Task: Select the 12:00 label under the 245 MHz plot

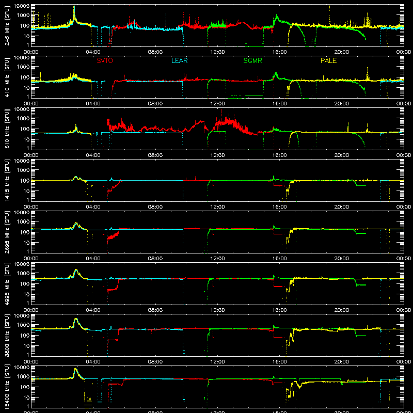Action: [217, 52]
